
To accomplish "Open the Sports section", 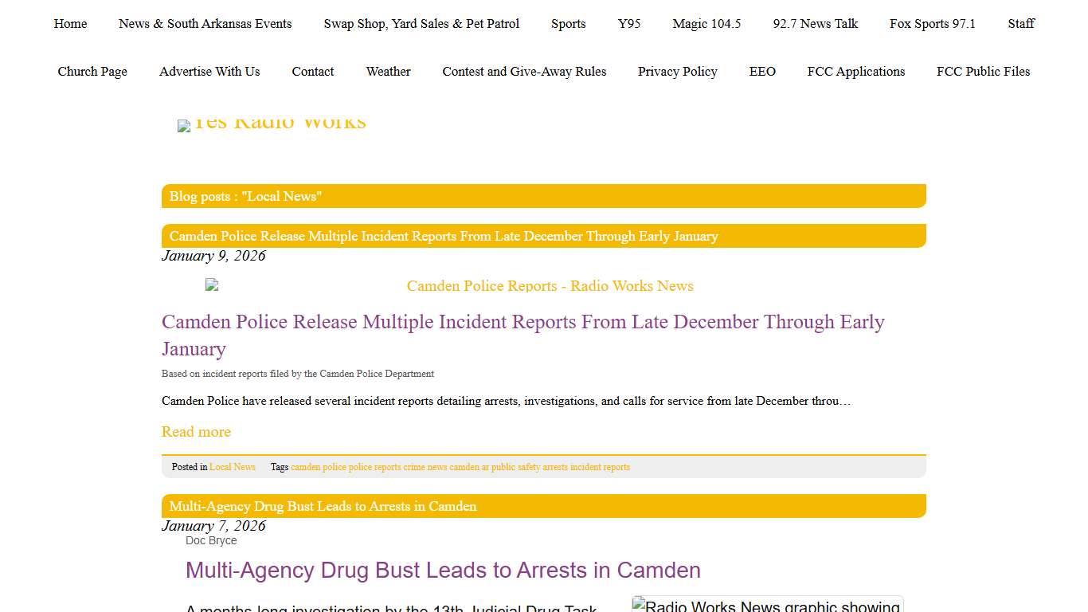I will (568, 24).
